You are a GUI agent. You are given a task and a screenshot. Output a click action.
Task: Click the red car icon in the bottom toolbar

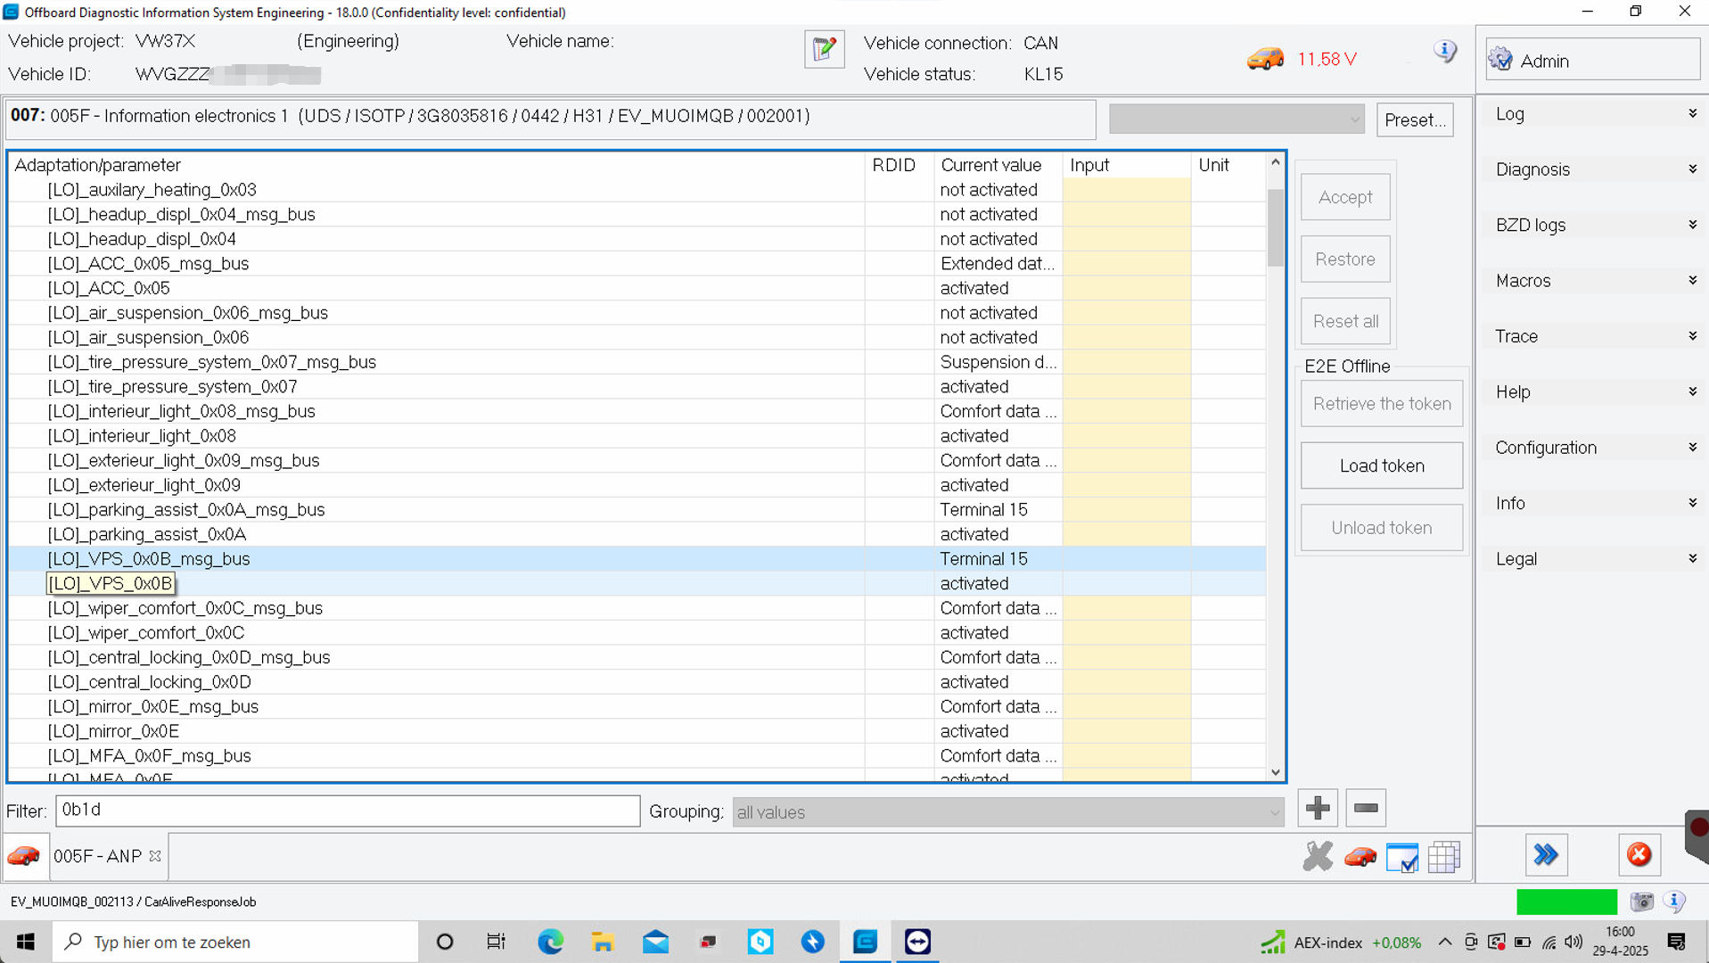click(1360, 857)
